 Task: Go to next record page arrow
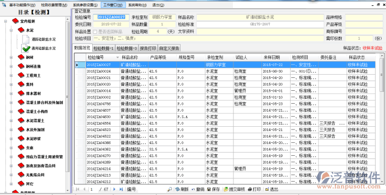tap(114, 189)
